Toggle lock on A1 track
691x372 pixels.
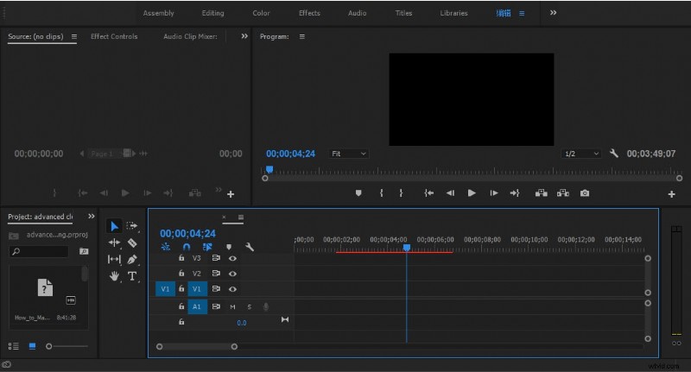(181, 306)
